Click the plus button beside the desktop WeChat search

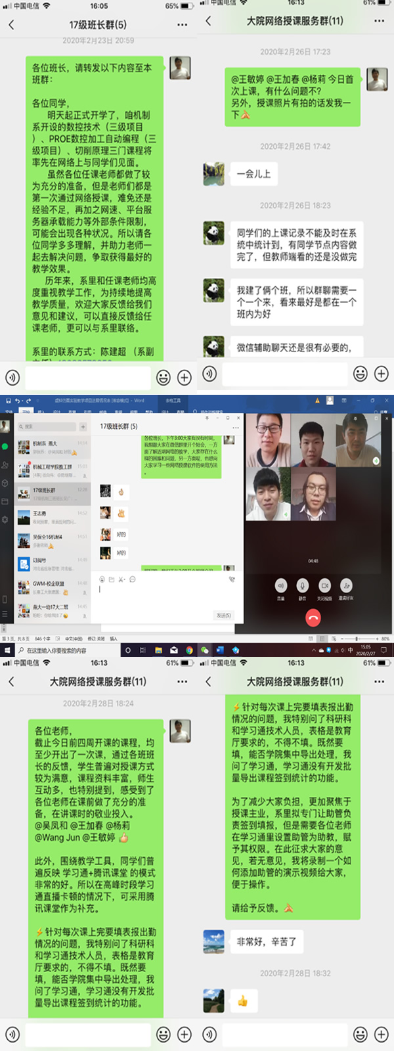(83, 426)
